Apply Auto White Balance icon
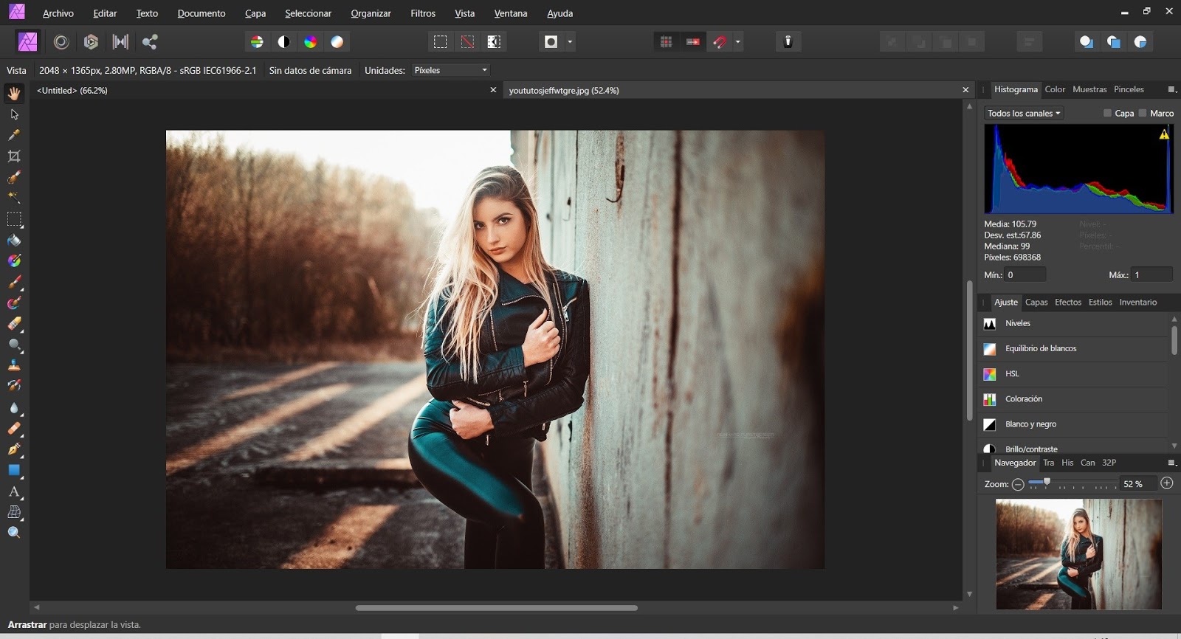This screenshot has width=1181, height=639. tap(337, 42)
